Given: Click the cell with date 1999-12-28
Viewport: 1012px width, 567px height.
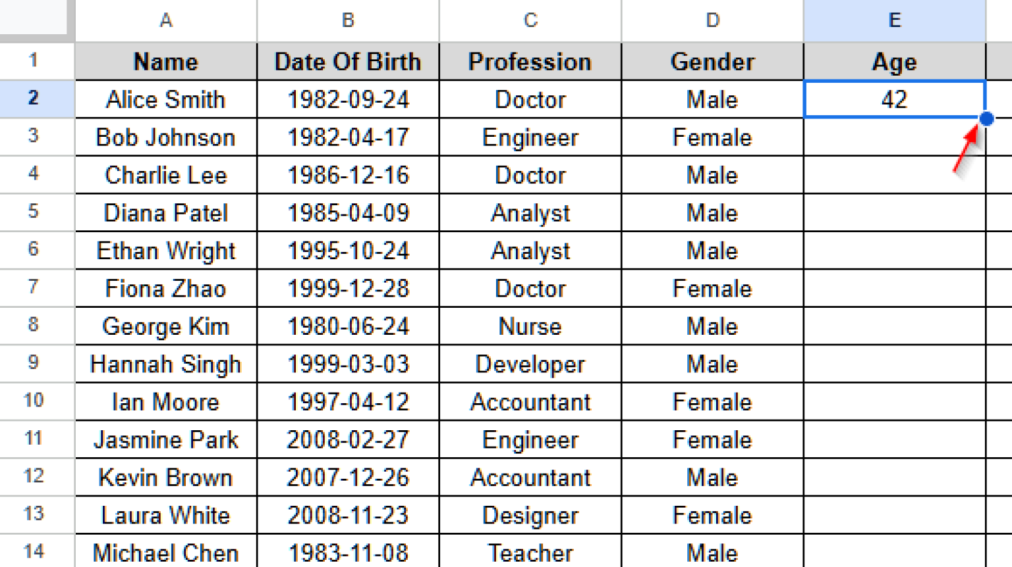Looking at the screenshot, I should pos(347,288).
